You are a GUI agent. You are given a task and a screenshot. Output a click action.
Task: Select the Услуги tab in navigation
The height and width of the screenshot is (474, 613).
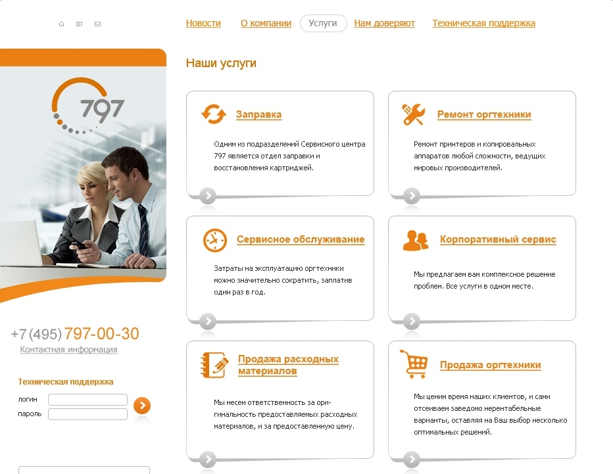323,23
